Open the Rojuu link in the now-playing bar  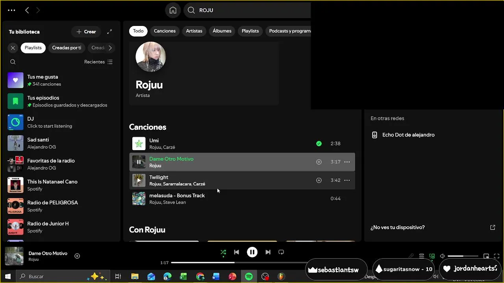(x=33, y=259)
